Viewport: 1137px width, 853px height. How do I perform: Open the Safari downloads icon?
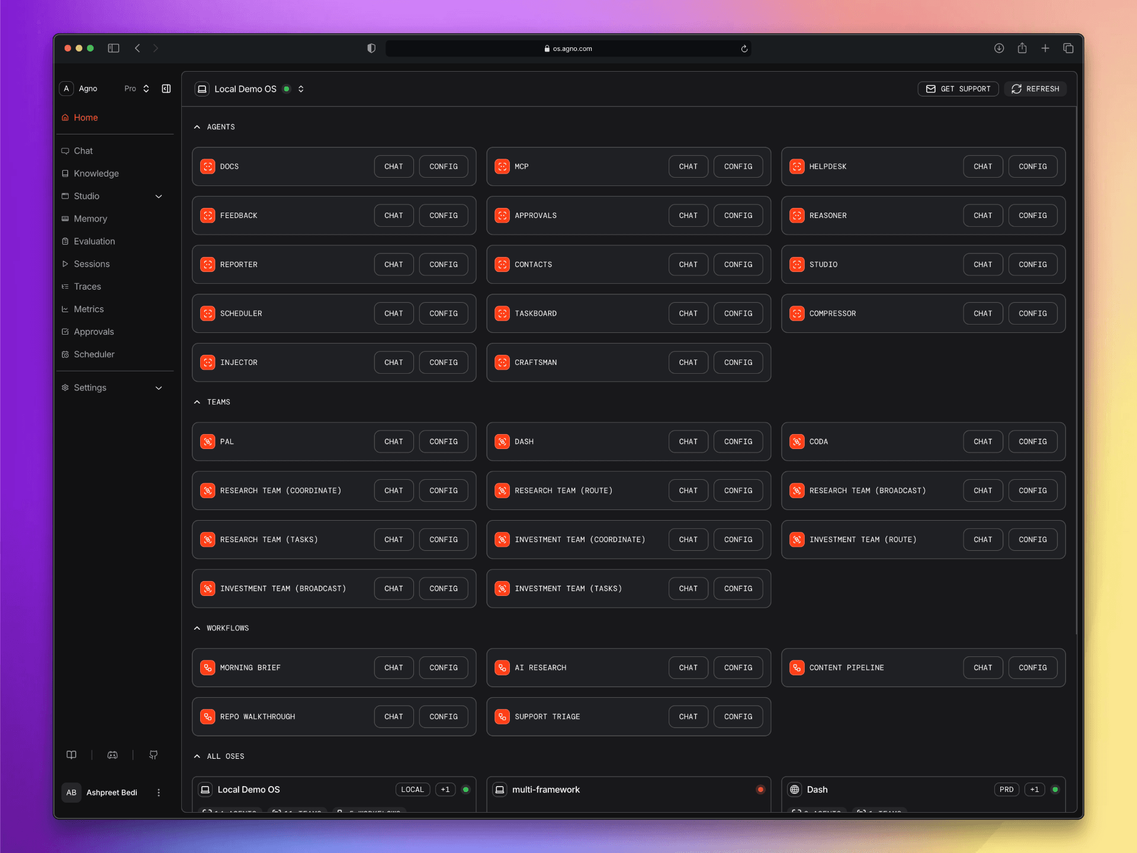(x=999, y=49)
